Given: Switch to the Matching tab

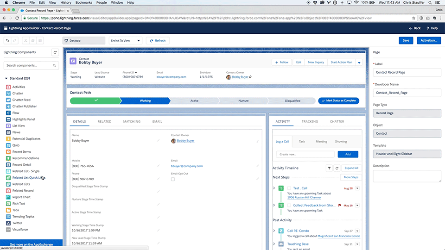Looking at the screenshot, I should pos(132,121).
